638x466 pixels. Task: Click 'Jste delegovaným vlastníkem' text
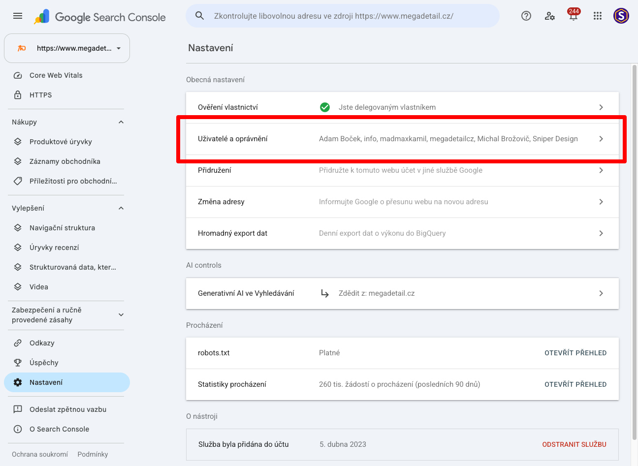tap(387, 107)
